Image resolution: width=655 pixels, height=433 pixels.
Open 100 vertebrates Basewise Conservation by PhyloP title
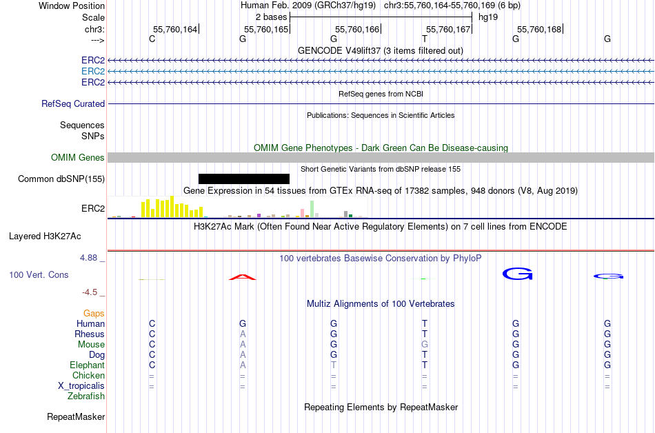381,258
